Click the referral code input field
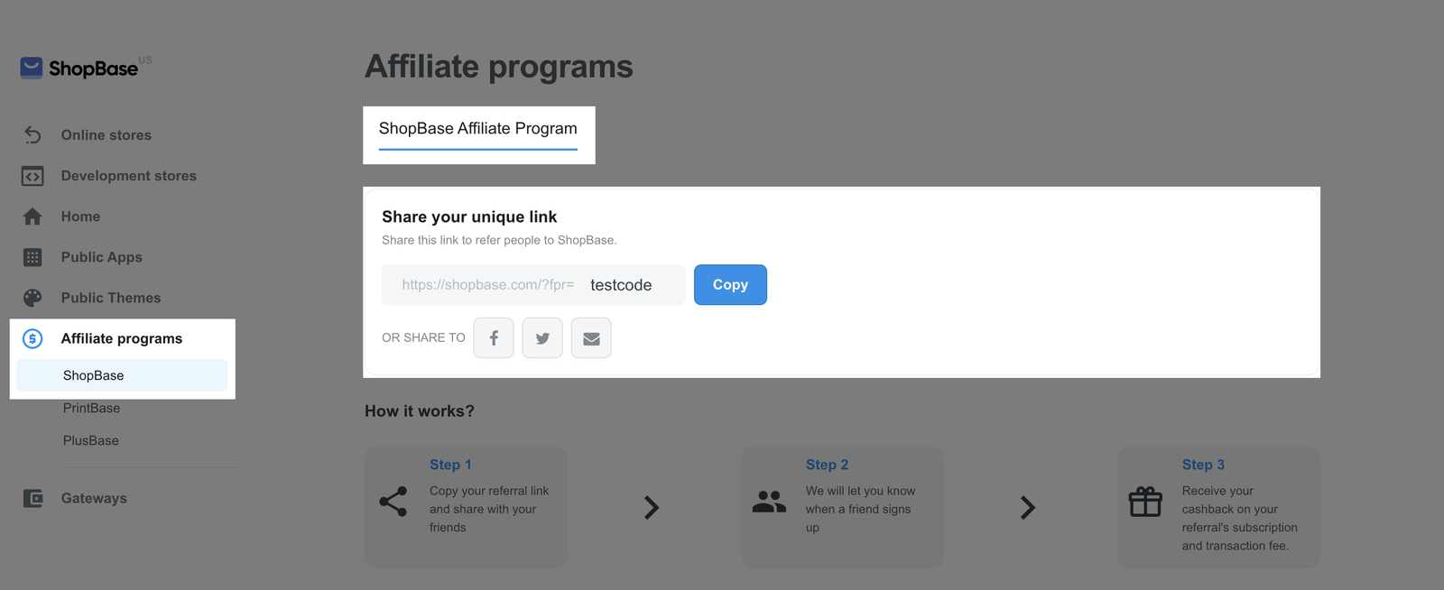The height and width of the screenshot is (590, 1444). click(632, 285)
